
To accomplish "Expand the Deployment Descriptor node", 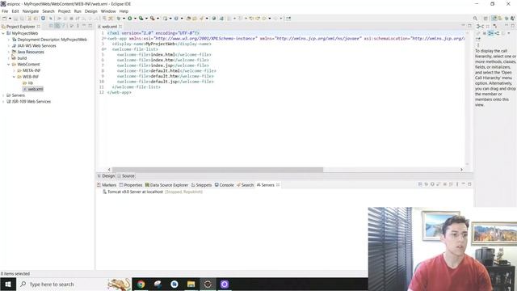I will 9,40.
